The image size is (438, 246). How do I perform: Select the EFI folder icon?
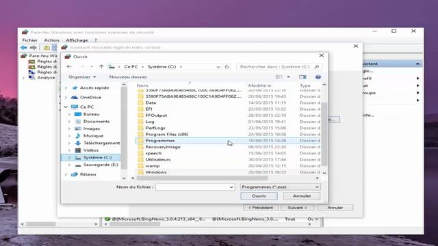point(140,109)
